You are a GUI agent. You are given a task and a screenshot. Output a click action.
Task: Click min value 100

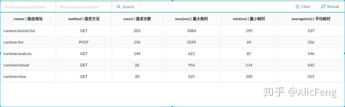click(x=249, y=77)
